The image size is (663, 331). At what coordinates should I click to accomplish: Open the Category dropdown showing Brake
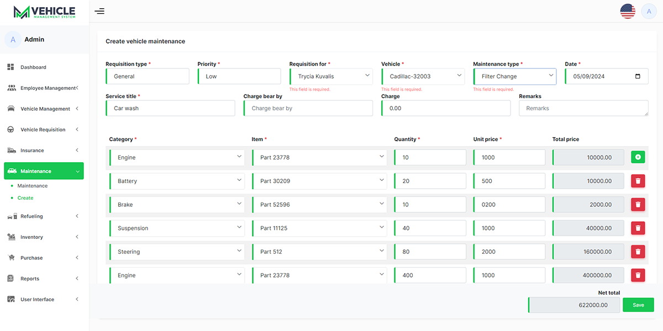coord(177,204)
